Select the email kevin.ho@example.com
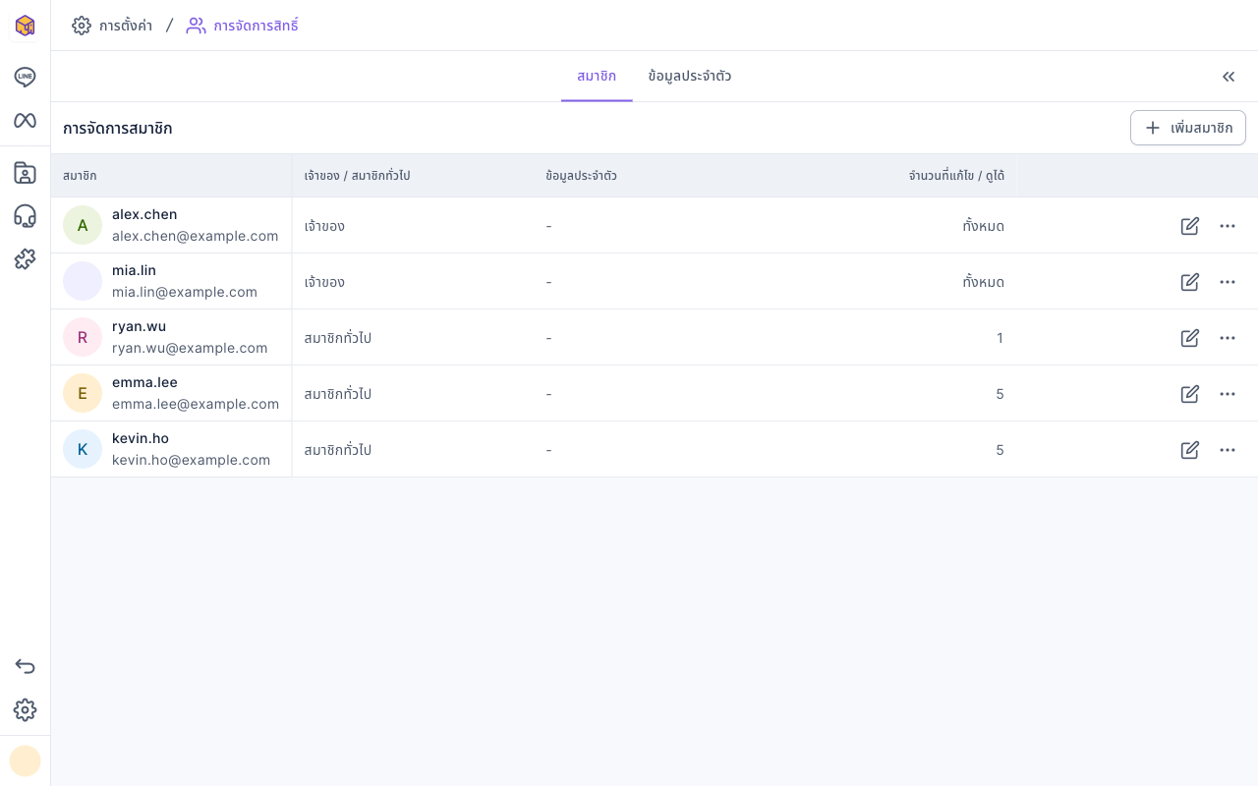The width and height of the screenshot is (1258, 786). 191,460
